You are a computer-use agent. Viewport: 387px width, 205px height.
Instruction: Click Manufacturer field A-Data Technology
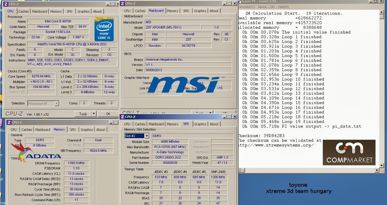[x=171, y=152]
